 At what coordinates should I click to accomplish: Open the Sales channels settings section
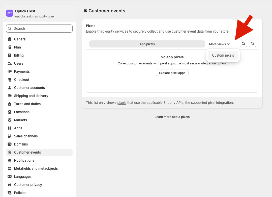tap(25, 136)
